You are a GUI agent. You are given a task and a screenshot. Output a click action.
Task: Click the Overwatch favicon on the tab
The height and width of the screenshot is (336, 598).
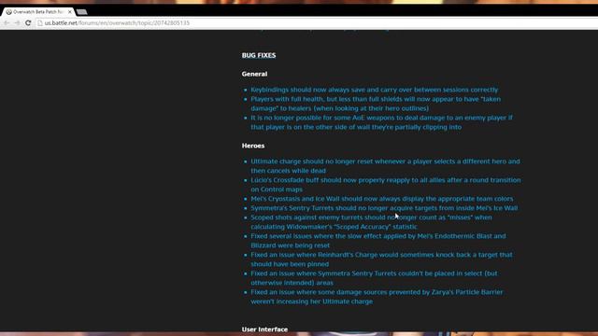tap(8, 12)
